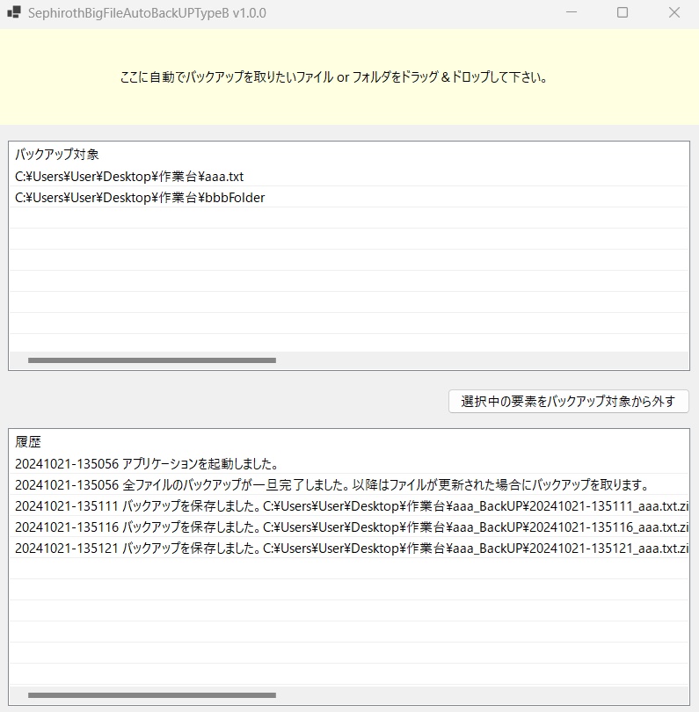699x712 pixels.
Task: Select the アプリケーションを起動しました history entry
Action: pyautogui.click(x=349, y=463)
